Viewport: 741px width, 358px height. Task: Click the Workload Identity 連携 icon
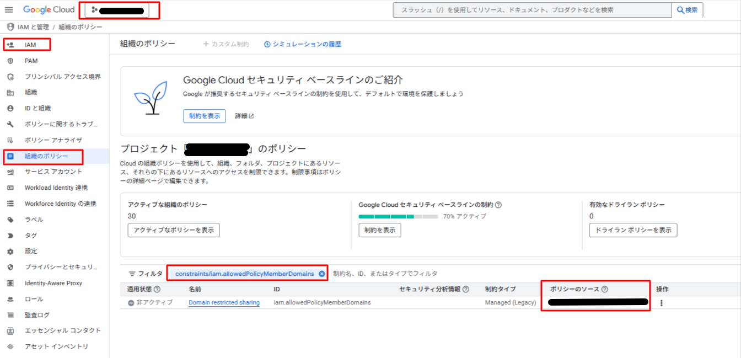tap(10, 188)
